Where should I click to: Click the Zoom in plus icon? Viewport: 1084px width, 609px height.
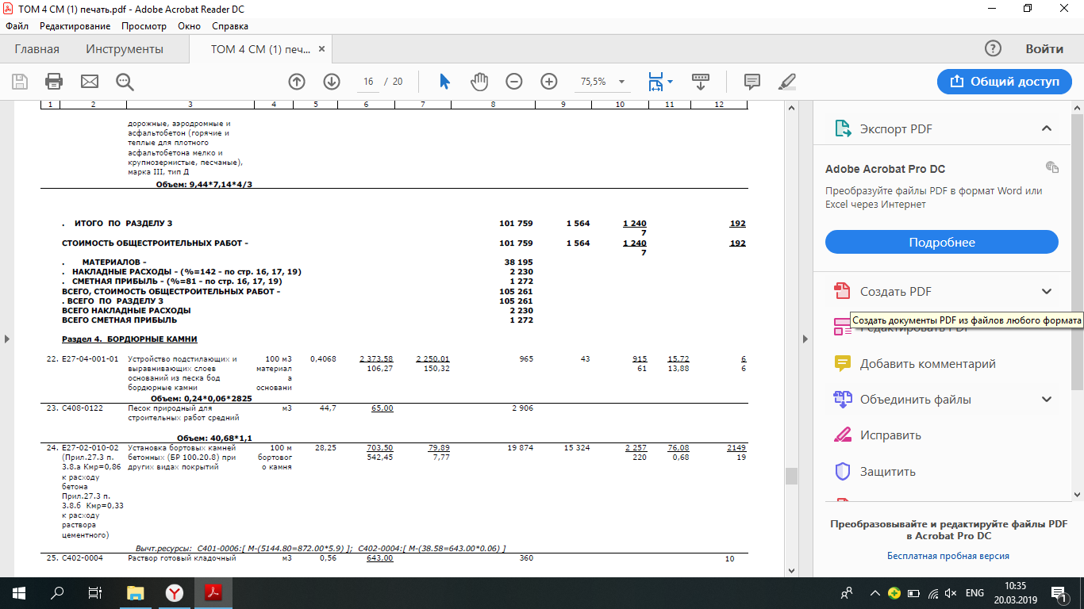549,82
